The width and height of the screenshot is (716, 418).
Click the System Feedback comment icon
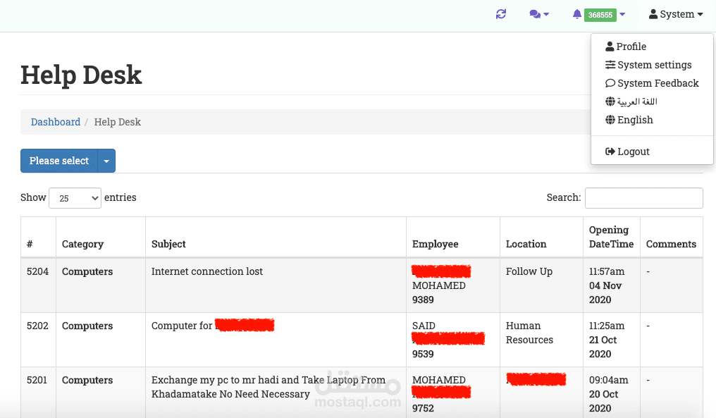(x=610, y=83)
